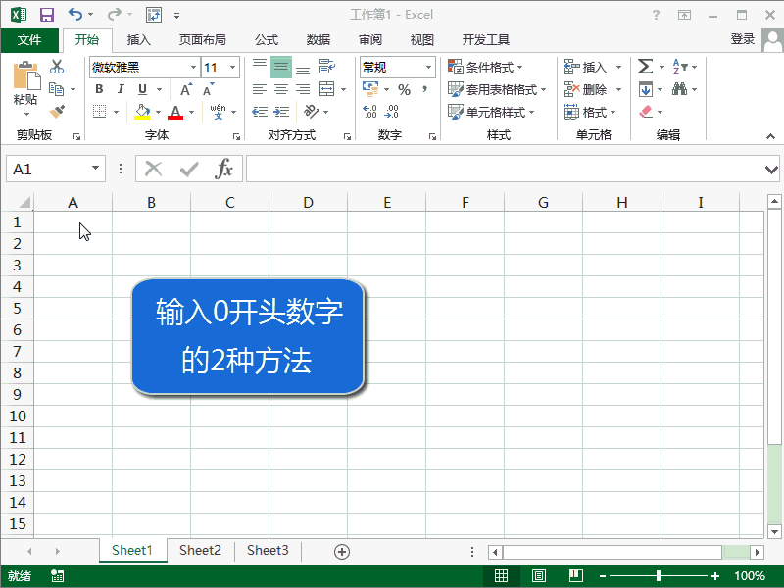784x588 pixels.
Task: Click the new sheet plus button
Action: [x=342, y=550]
